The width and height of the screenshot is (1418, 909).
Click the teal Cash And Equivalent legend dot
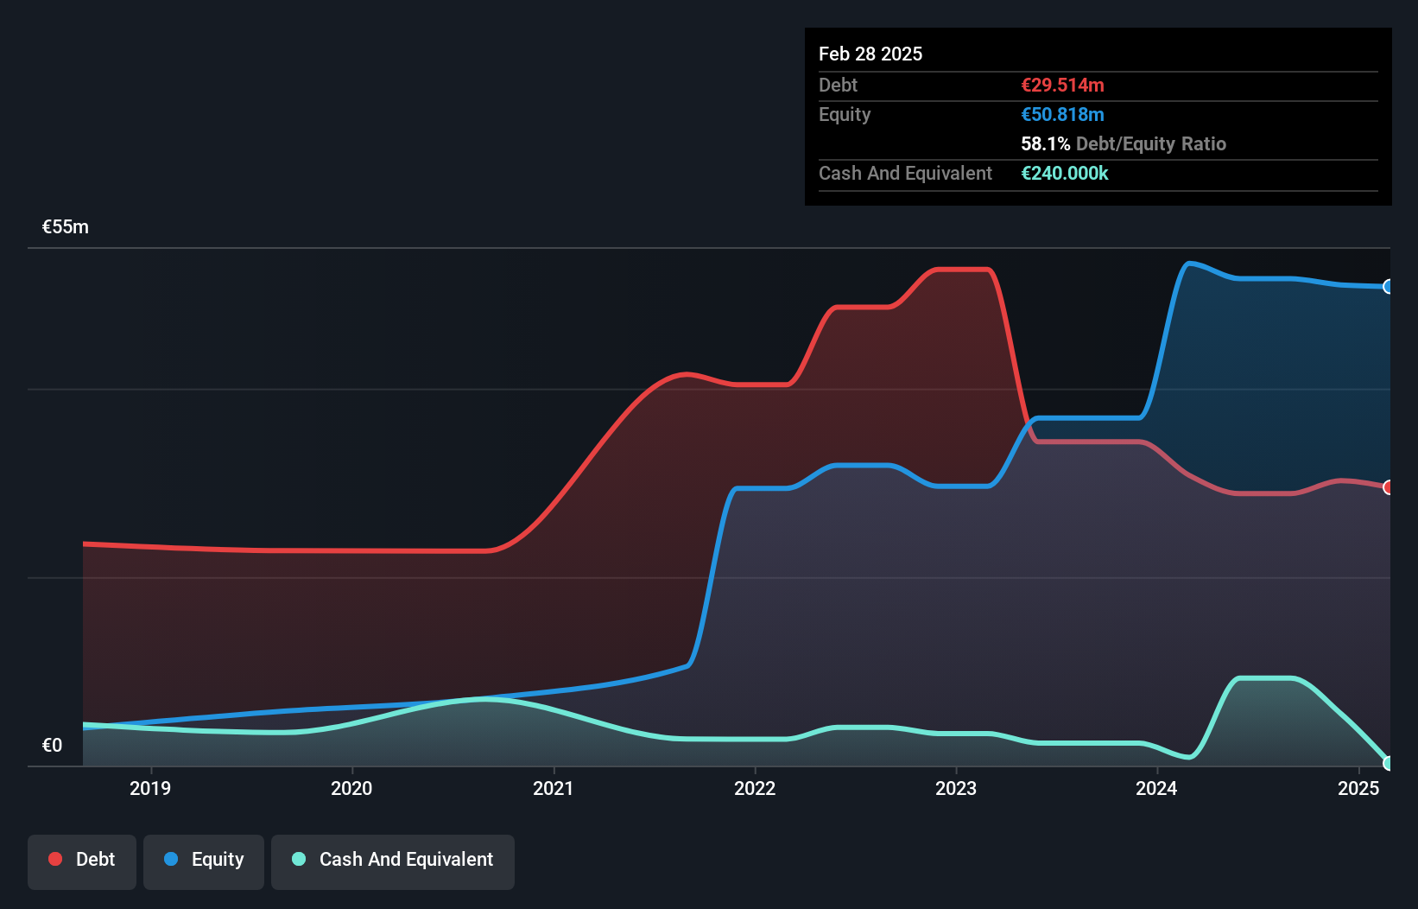(299, 859)
